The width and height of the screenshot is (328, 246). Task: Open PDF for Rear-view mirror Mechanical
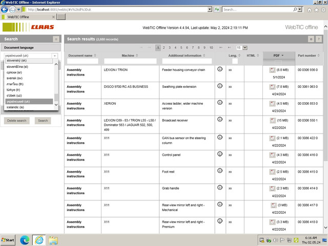coord(273,205)
